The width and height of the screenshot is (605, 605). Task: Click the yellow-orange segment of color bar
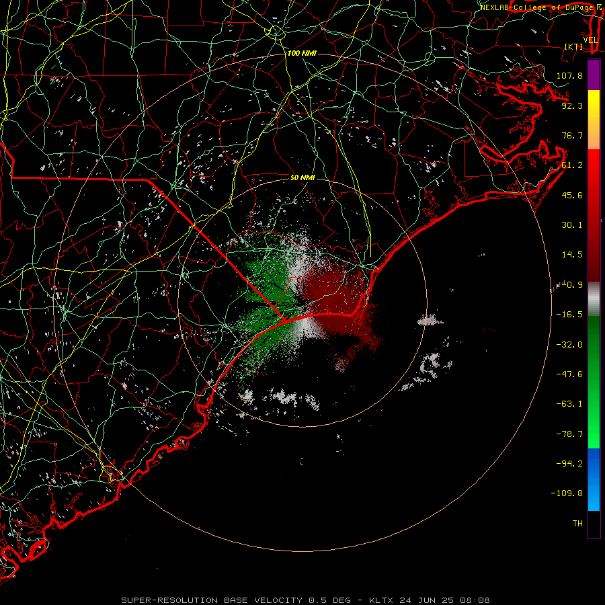click(x=594, y=120)
